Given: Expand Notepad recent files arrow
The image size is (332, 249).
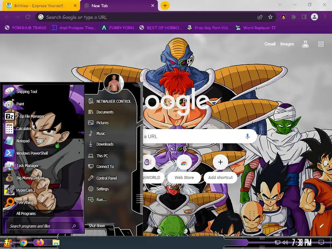Looking at the screenshot, I should coord(79,140).
